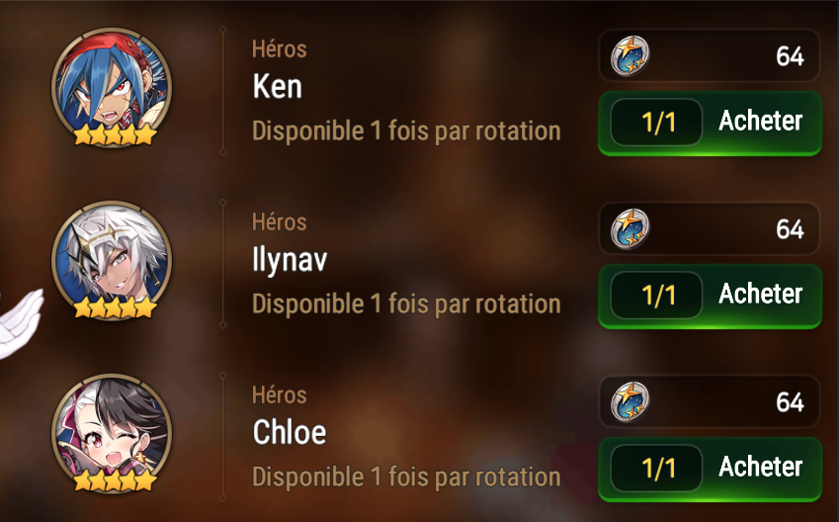Click the 64 price box for Ken
The image size is (839, 522).
coord(709,55)
